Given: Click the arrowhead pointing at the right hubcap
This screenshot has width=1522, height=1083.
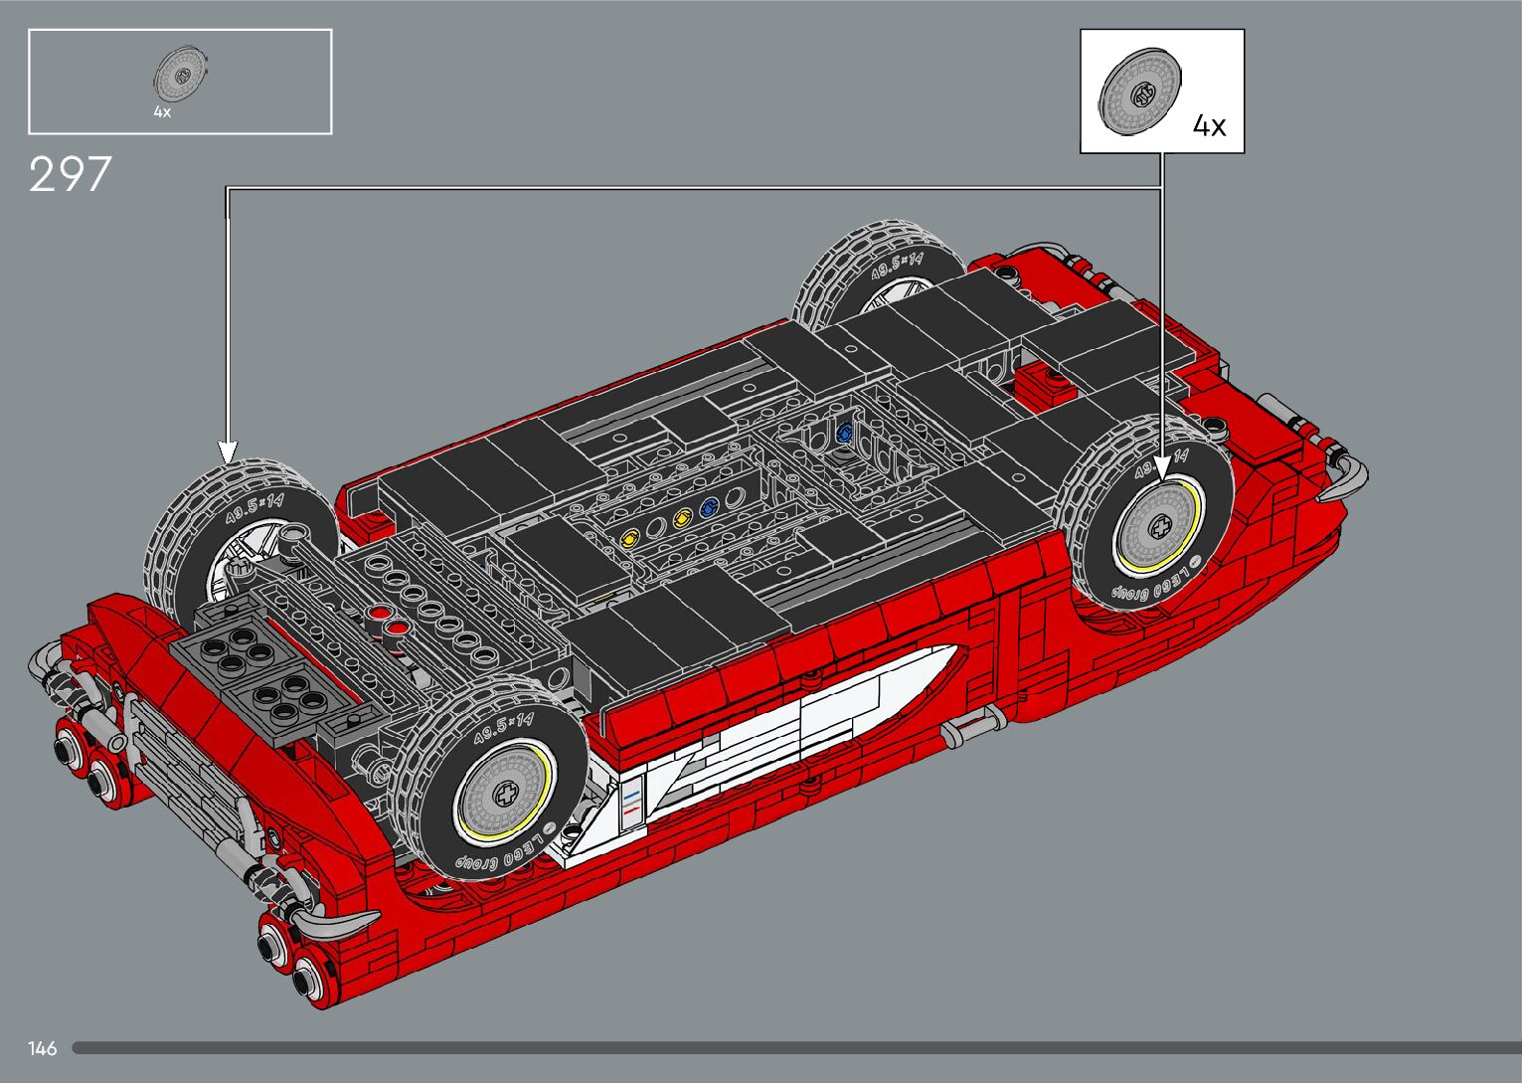Looking at the screenshot, I should point(1160,465).
